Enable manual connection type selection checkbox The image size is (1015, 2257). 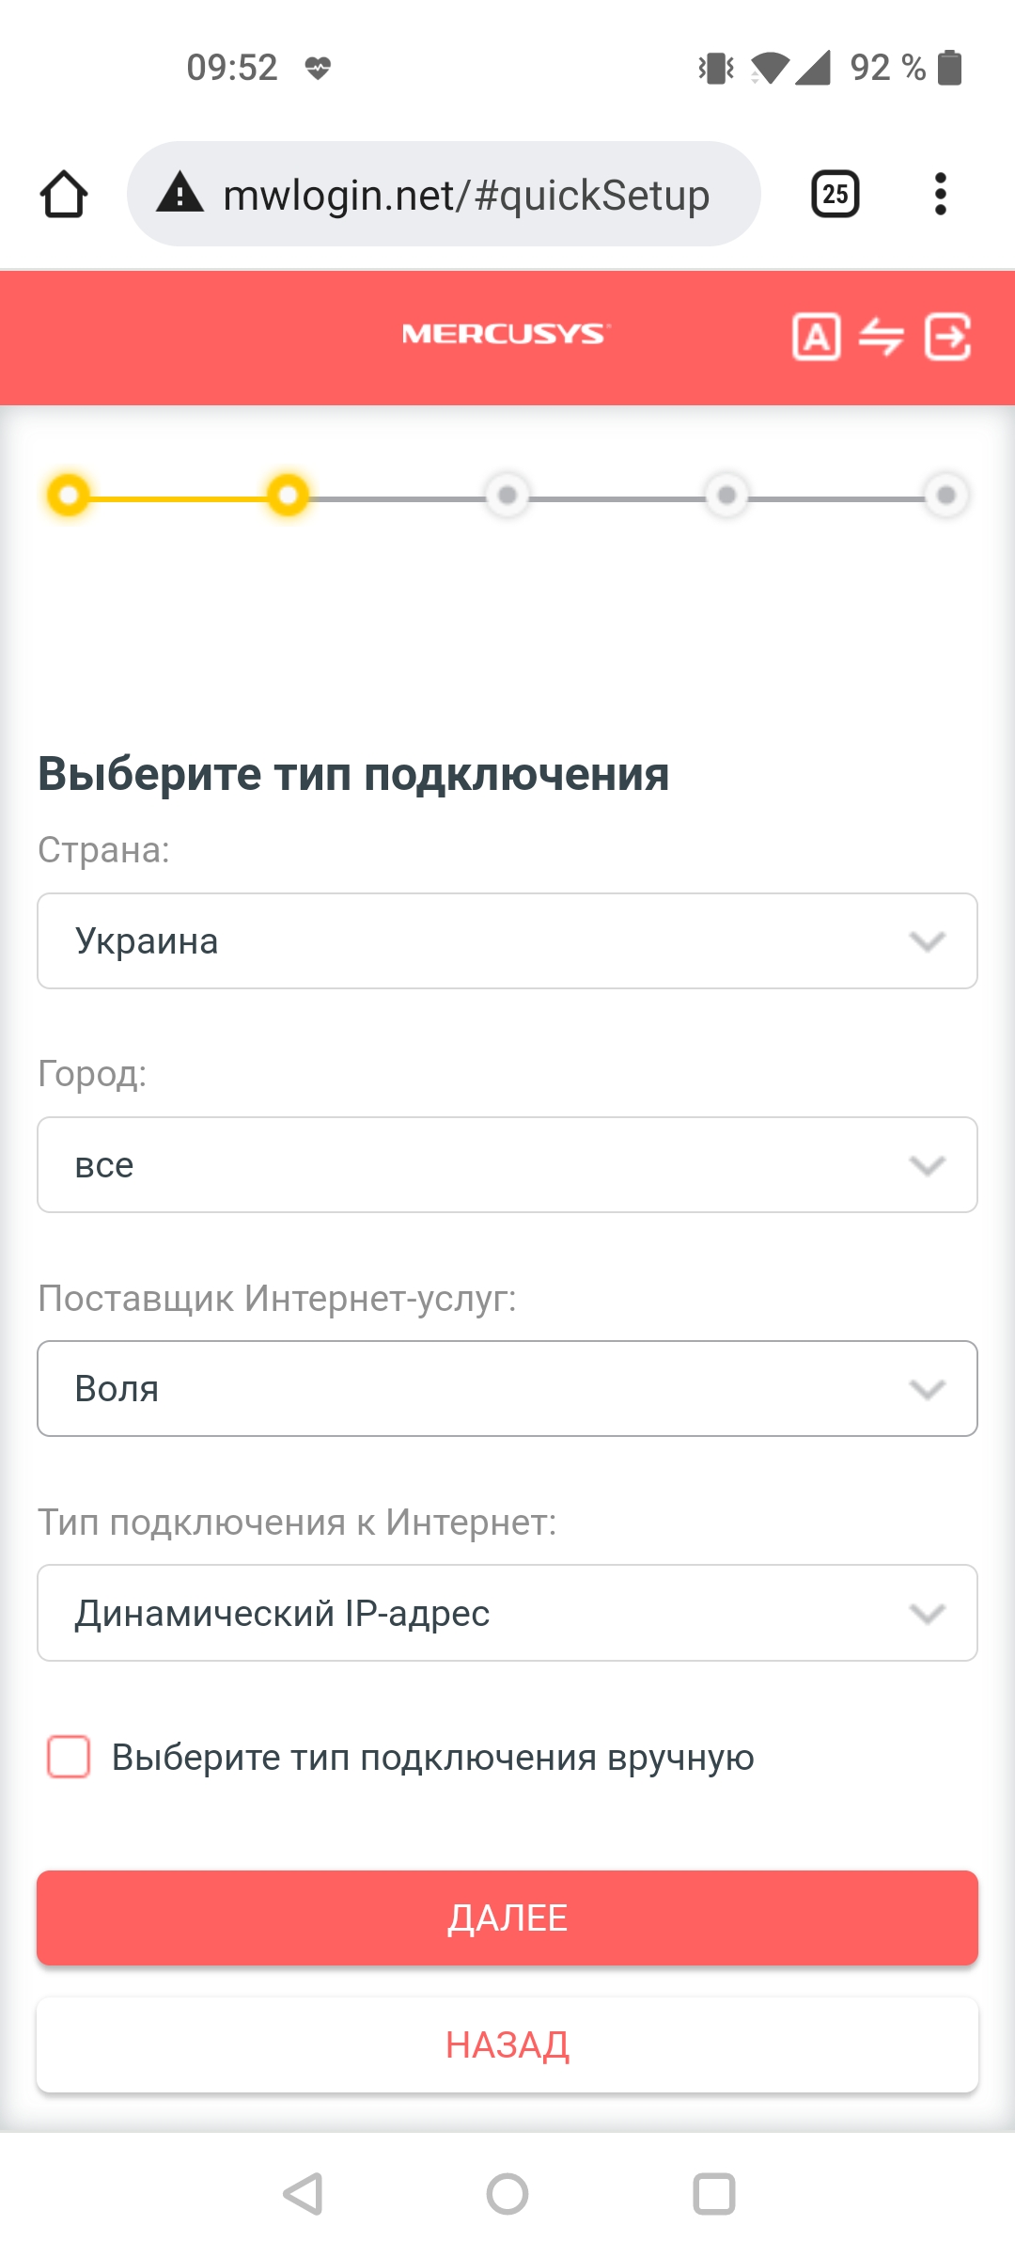[x=69, y=1757]
